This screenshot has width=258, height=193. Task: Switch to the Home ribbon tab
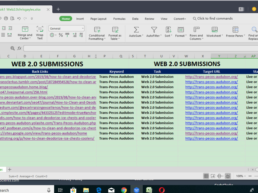66,19
